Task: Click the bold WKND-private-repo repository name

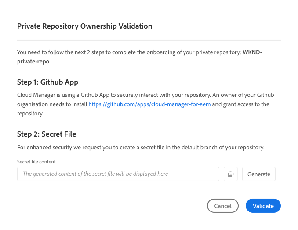Action: 139,57
